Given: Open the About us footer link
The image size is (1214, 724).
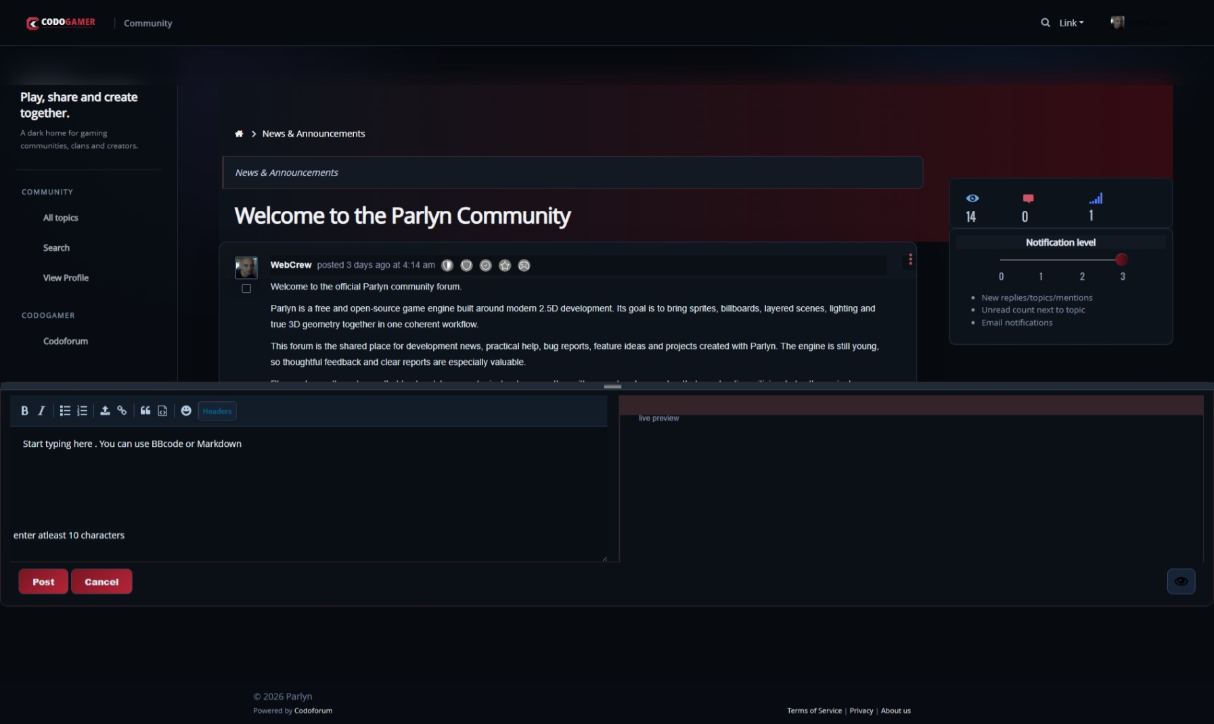Looking at the screenshot, I should [896, 711].
